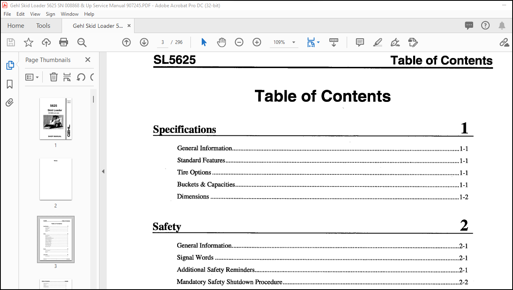Open the thumbnail options dropdown menu
The height and width of the screenshot is (290, 513).
point(32,77)
